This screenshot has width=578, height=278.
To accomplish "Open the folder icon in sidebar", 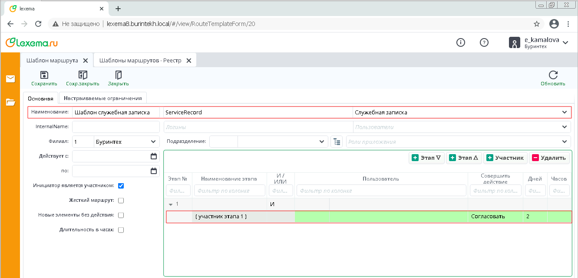I will tap(10, 102).
